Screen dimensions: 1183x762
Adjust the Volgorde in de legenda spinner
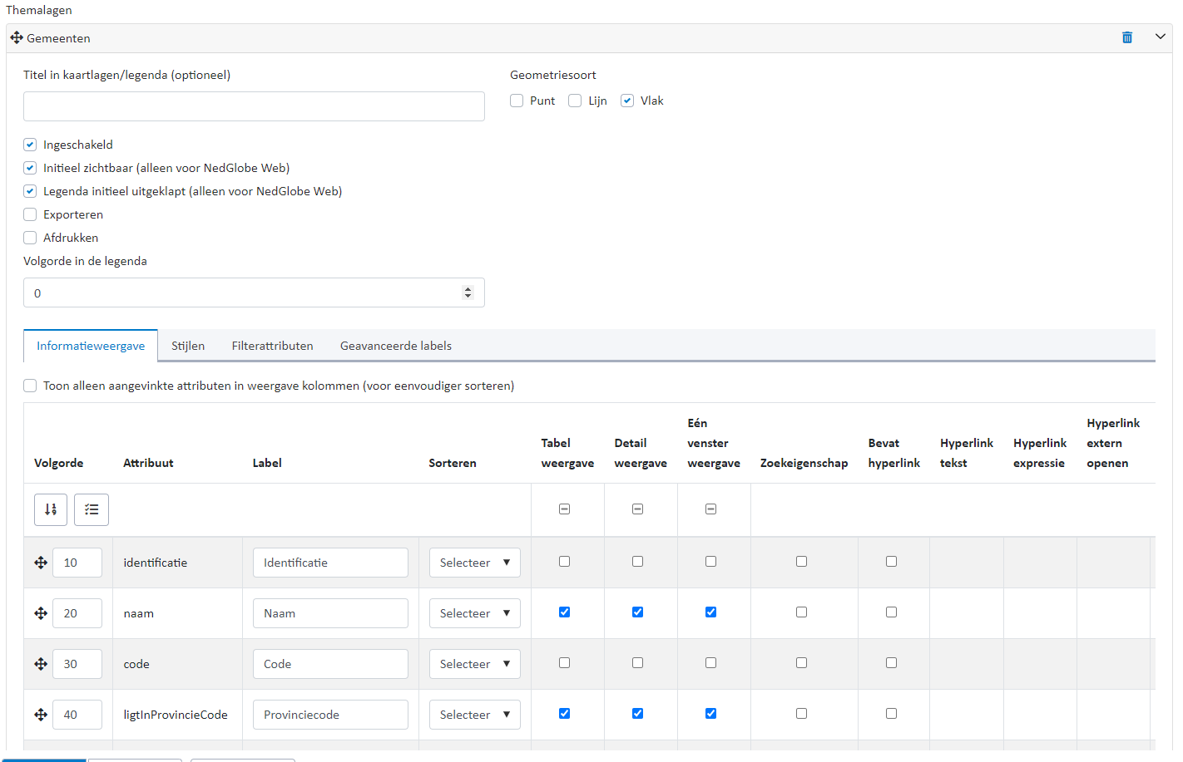tap(468, 293)
